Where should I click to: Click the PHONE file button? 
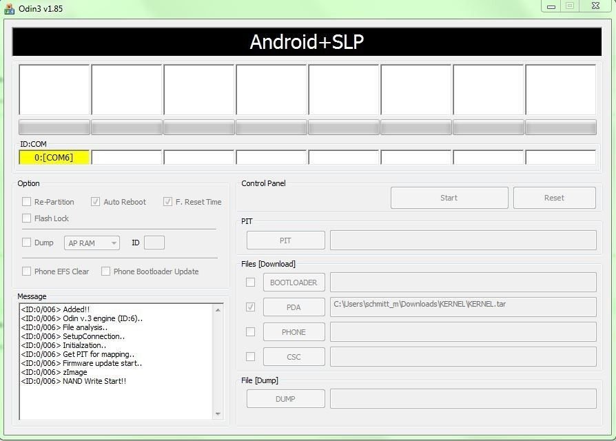click(x=294, y=332)
